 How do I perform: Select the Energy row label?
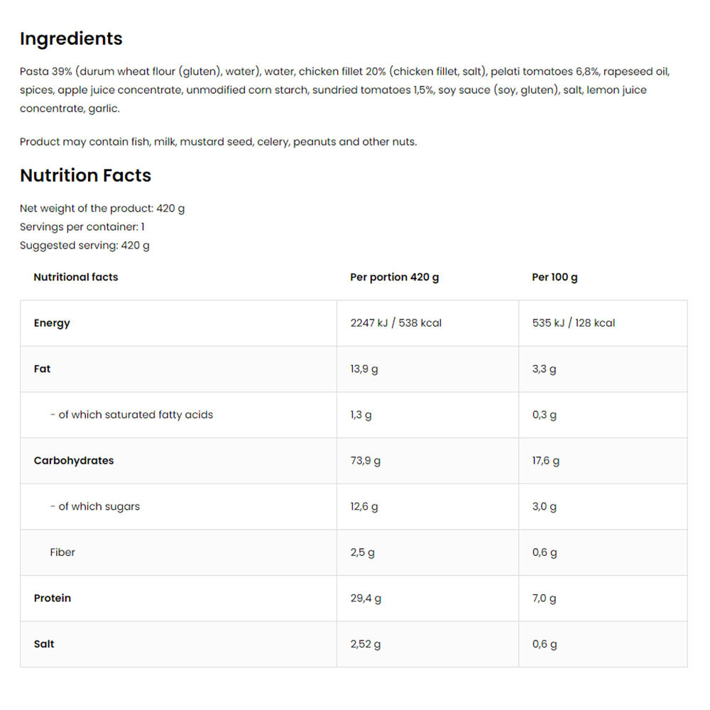pos(52,323)
